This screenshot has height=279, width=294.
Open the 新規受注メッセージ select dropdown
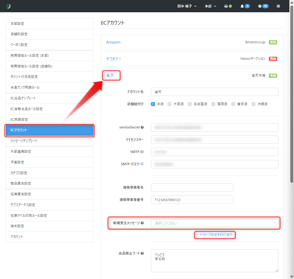pyautogui.click(x=214, y=223)
